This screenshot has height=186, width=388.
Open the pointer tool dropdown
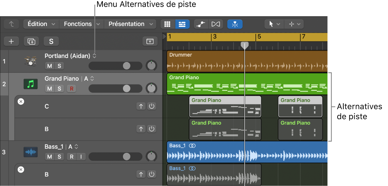point(274,24)
